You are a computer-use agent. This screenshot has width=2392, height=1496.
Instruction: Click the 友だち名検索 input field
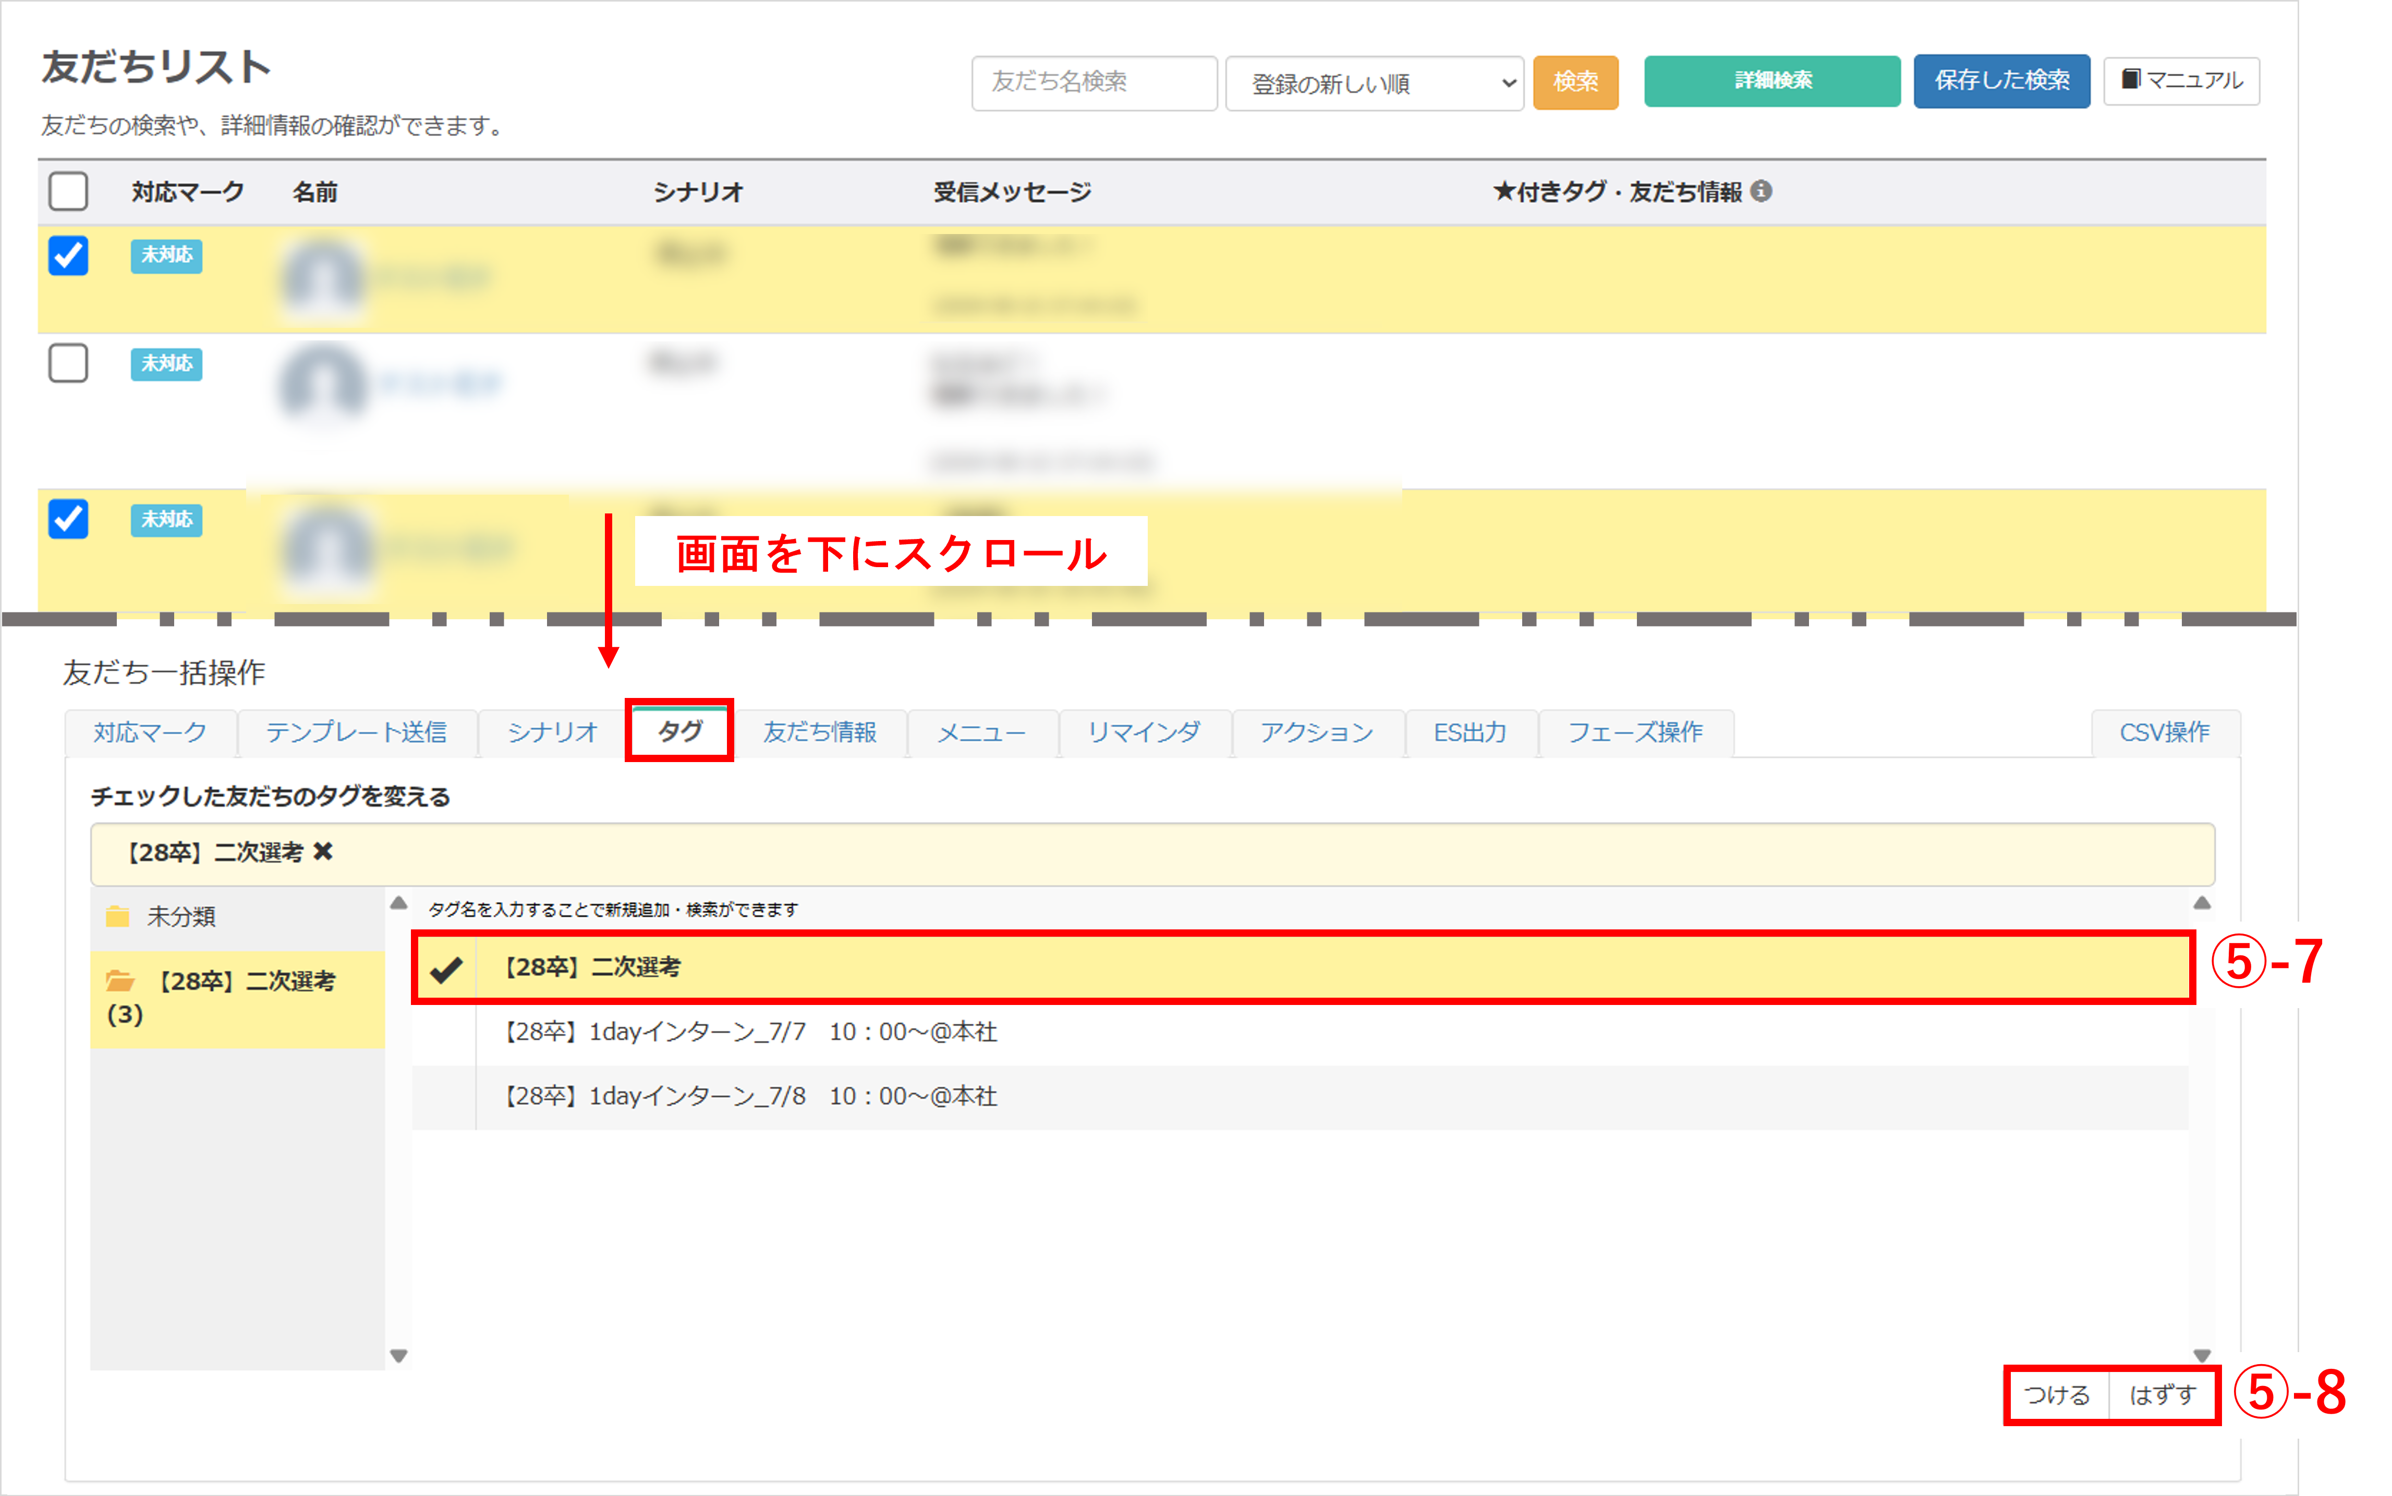(x=1094, y=82)
